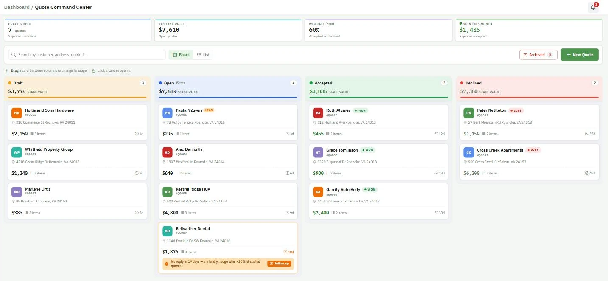Click the RA avatar for Ruth Alvarez
This screenshot has width=608, height=281.
(x=318, y=113)
